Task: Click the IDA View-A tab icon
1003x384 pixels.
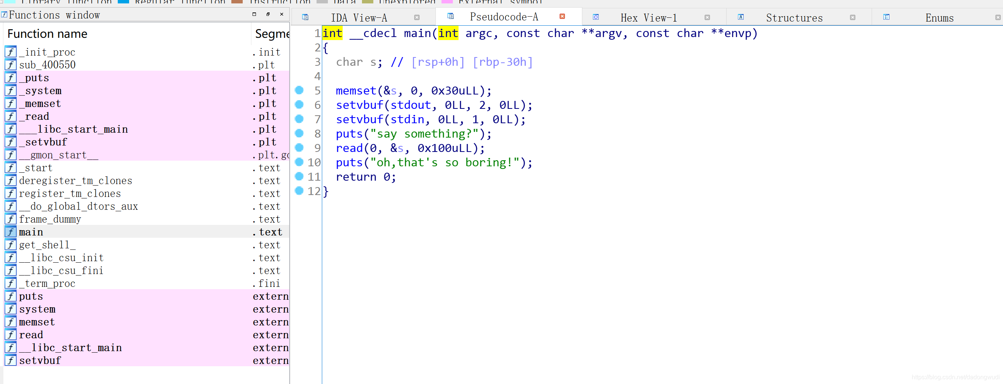Action: [305, 17]
